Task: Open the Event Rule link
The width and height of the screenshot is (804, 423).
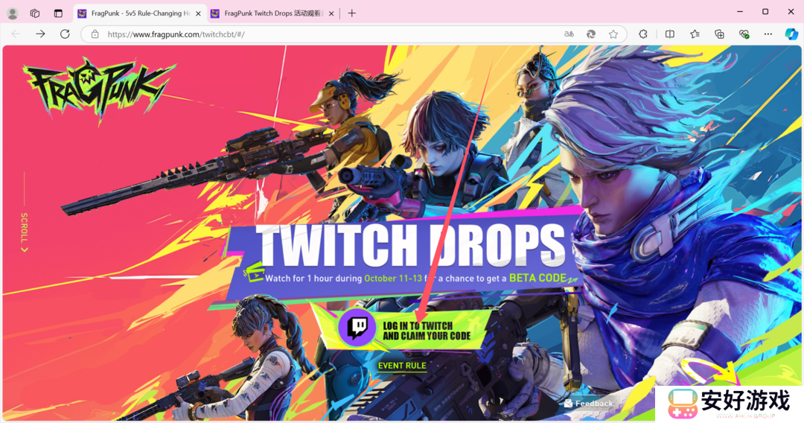Action: (402, 366)
